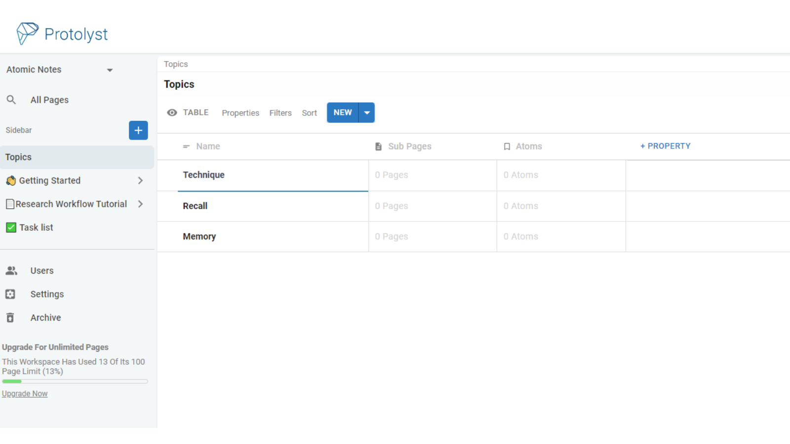Click the Archive trash icon
The width and height of the screenshot is (790, 444).
tap(10, 318)
